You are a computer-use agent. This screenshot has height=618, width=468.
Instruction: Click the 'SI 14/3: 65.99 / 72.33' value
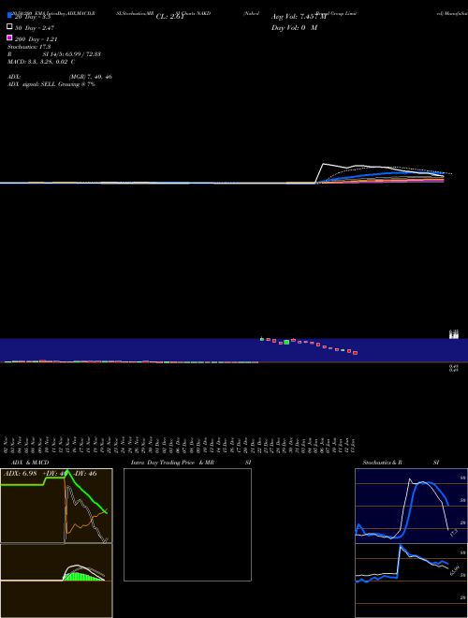pyautogui.click(x=71, y=54)
